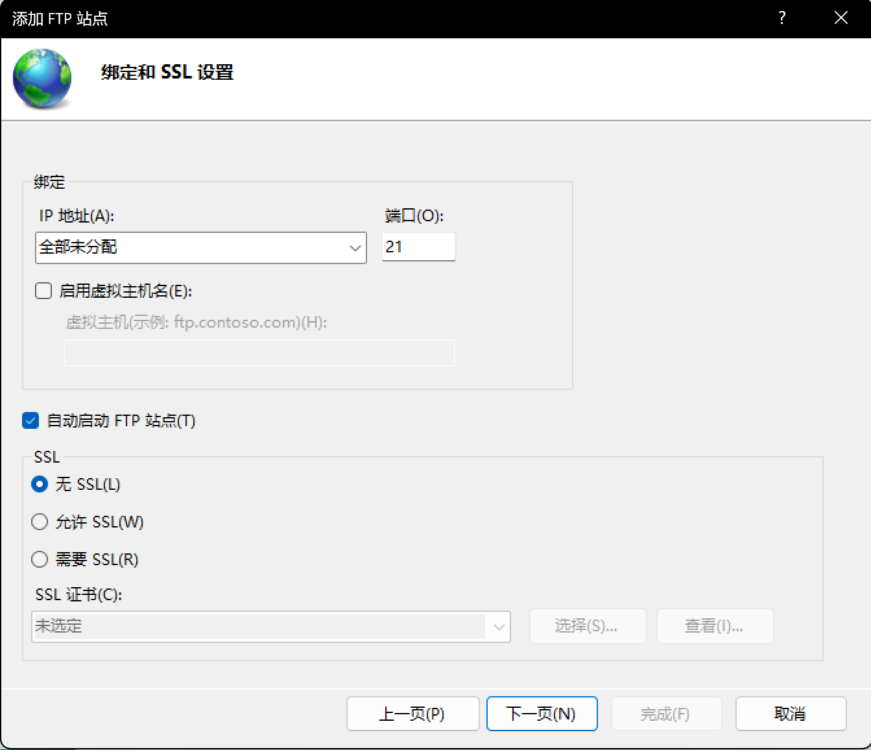Screen dimensions: 871x750
Task: Select the 允许 SSL radio button
Action: pyautogui.click(x=40, y=522)
